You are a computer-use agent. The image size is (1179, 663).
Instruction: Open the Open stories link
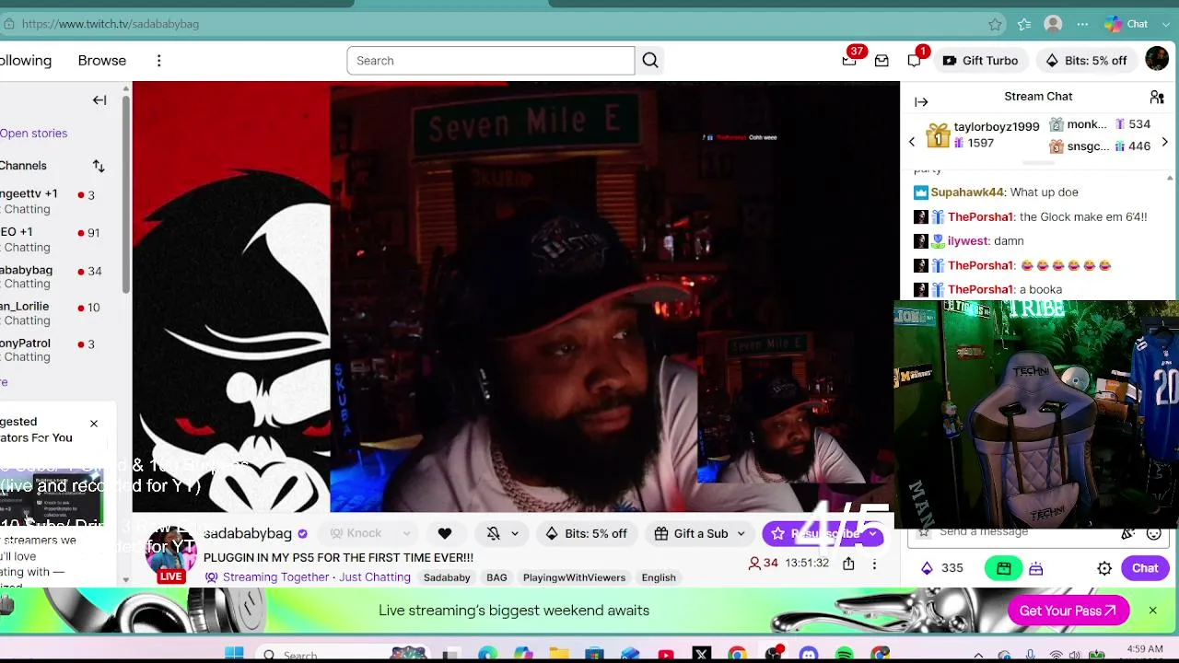tap(34, 134)
